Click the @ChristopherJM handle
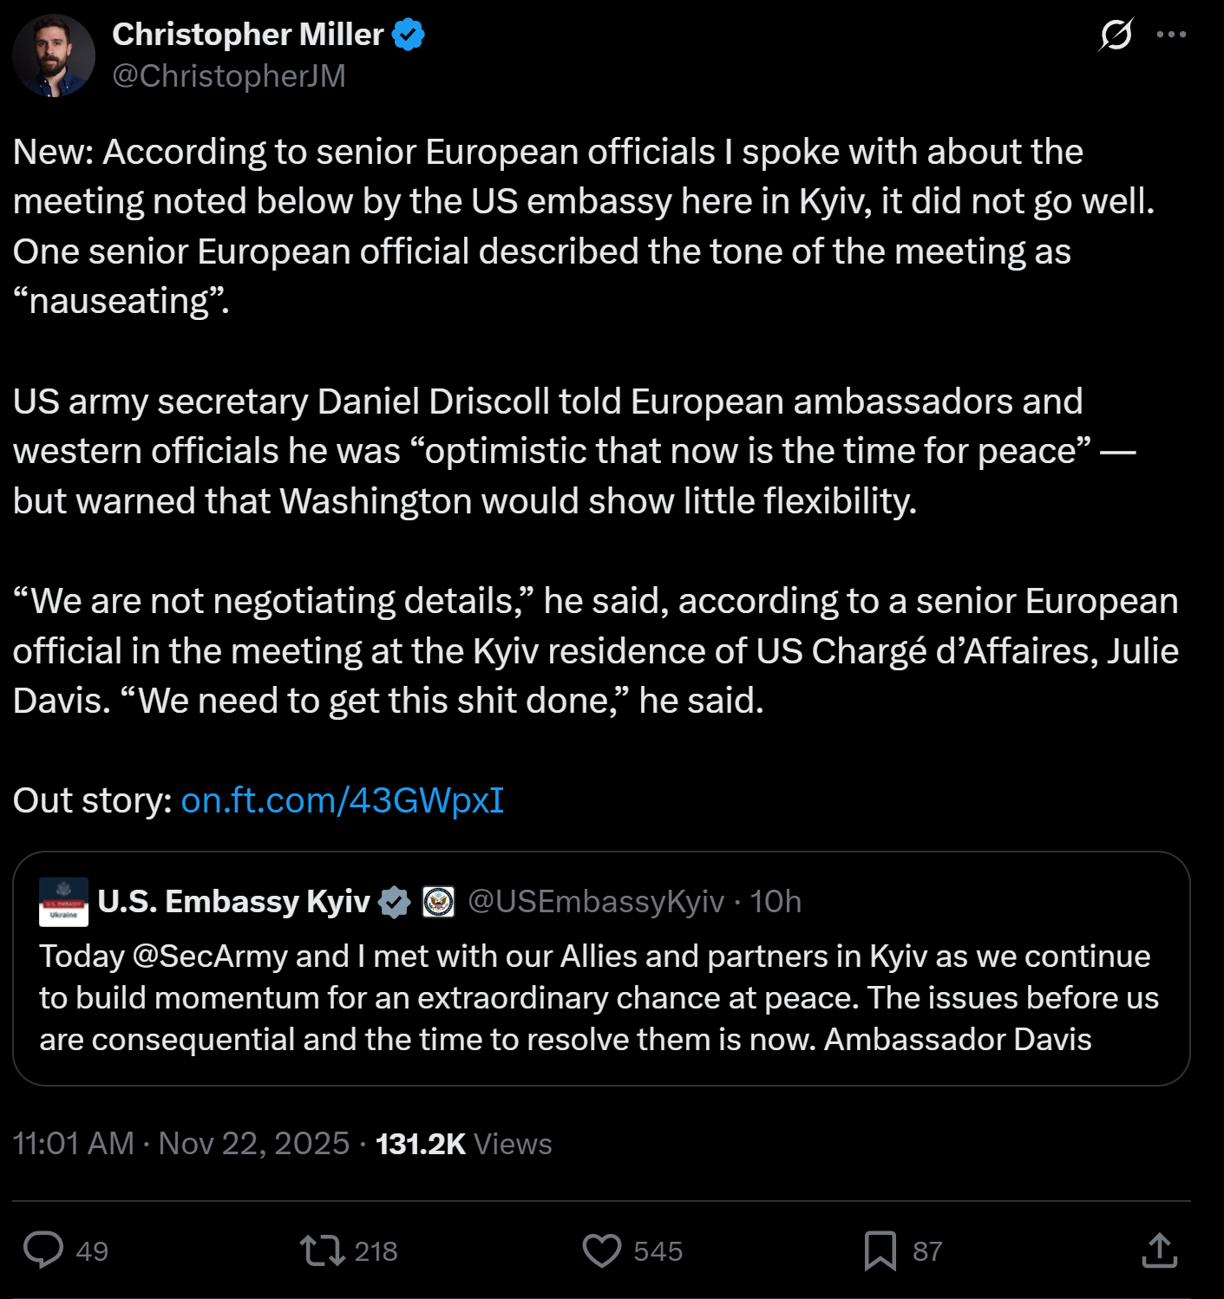Screen dimensions: 1224x1299 tap(229, 76)
